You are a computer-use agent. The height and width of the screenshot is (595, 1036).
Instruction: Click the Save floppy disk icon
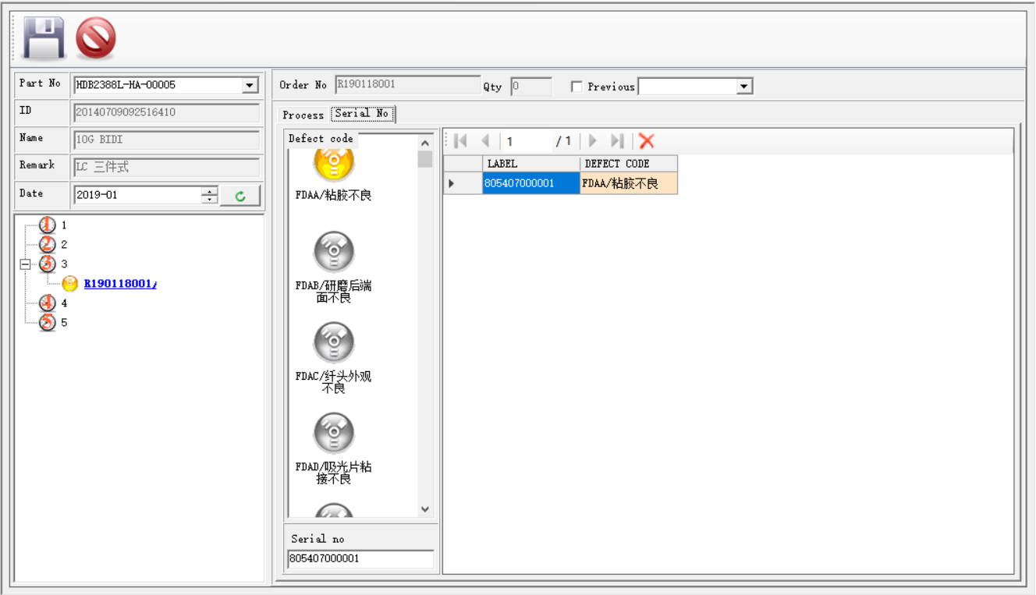44,38
